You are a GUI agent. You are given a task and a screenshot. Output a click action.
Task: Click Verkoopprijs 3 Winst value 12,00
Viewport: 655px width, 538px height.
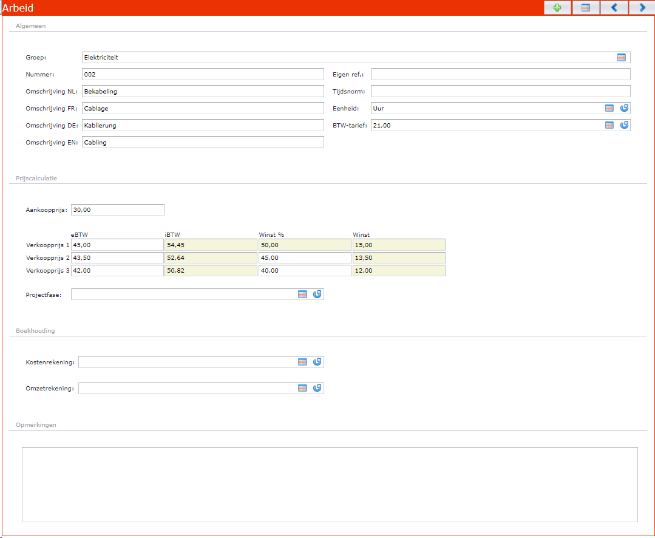coord(399,271)
